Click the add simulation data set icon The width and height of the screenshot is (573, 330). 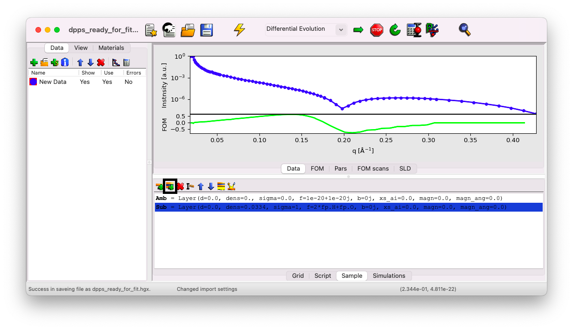(55, 62)
